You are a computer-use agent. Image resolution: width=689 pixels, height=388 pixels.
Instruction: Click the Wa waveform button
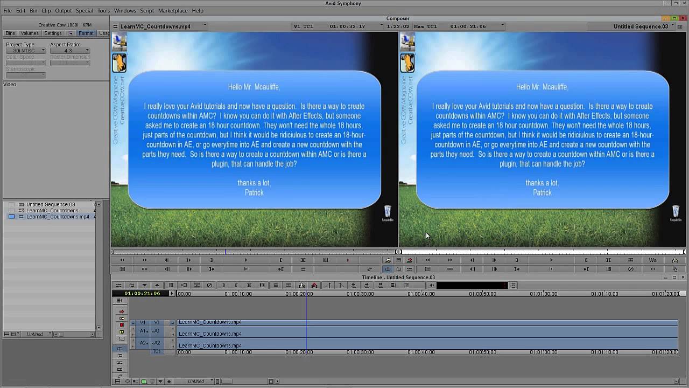[653, 260]
